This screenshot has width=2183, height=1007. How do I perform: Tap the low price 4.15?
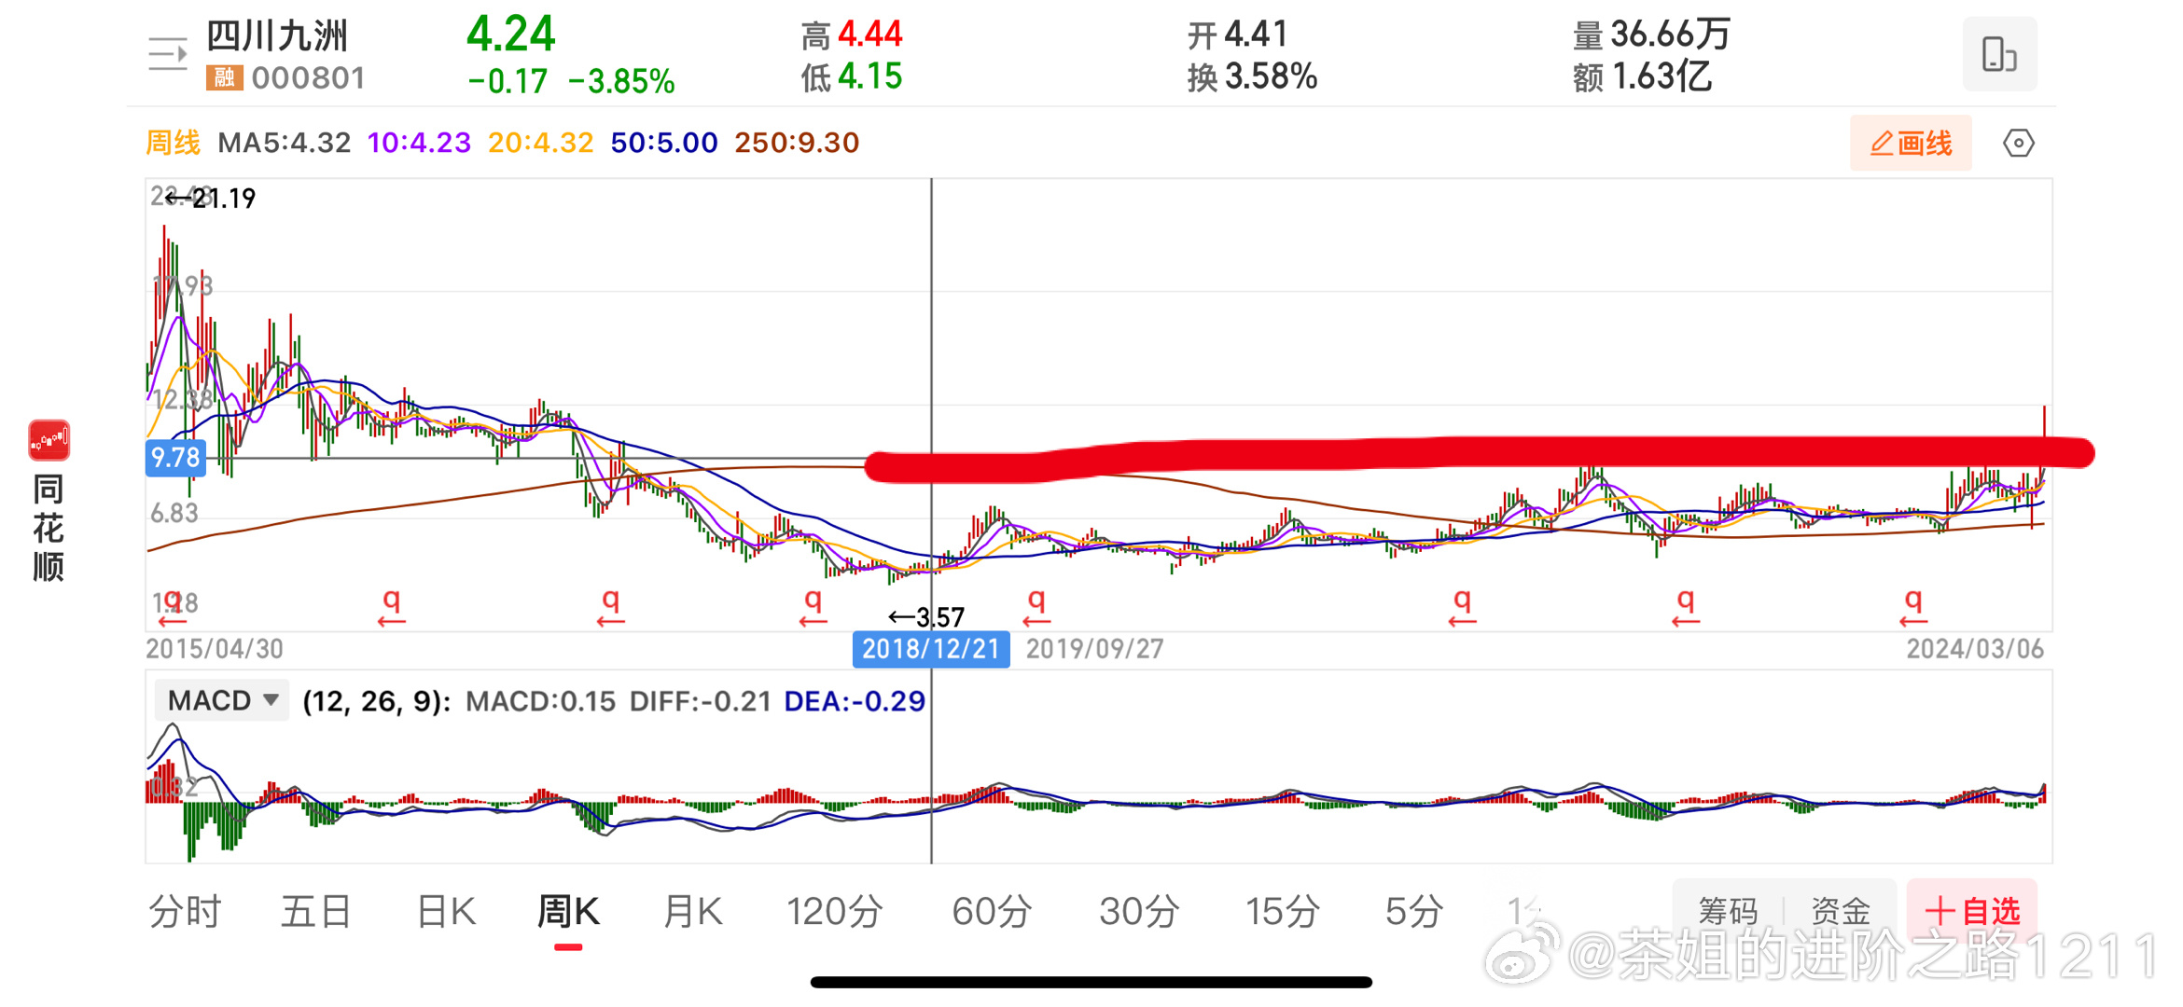(x=870, y=76)
